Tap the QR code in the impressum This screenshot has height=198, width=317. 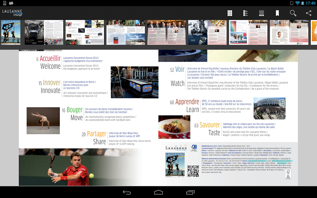click(193, 171)
